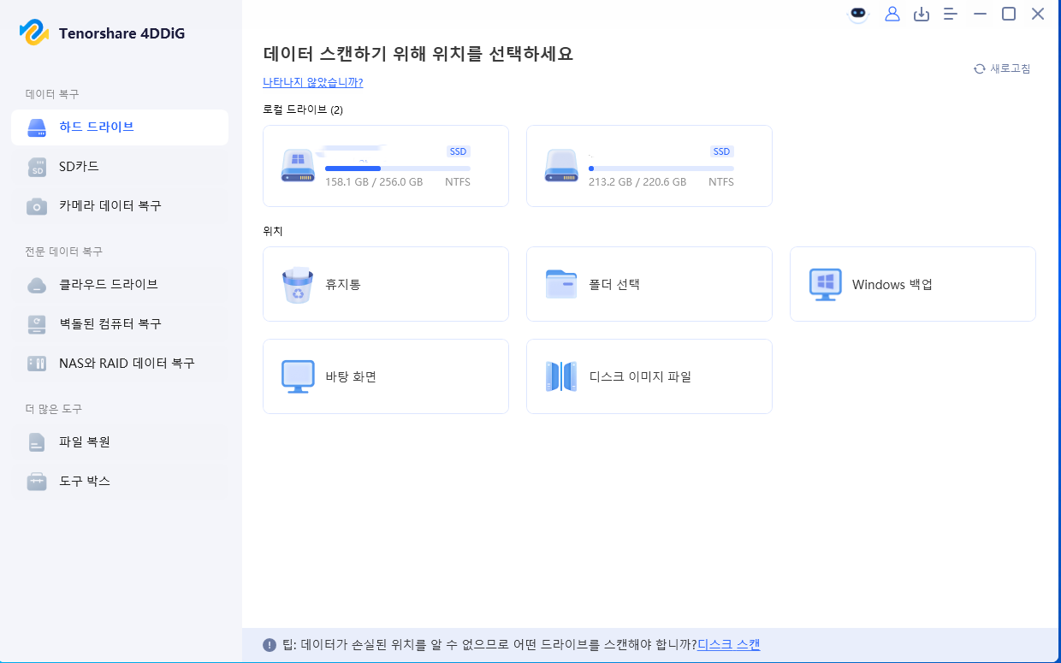
Task: Click the Windows system drive icon
Action: click(x=298, y=165)
